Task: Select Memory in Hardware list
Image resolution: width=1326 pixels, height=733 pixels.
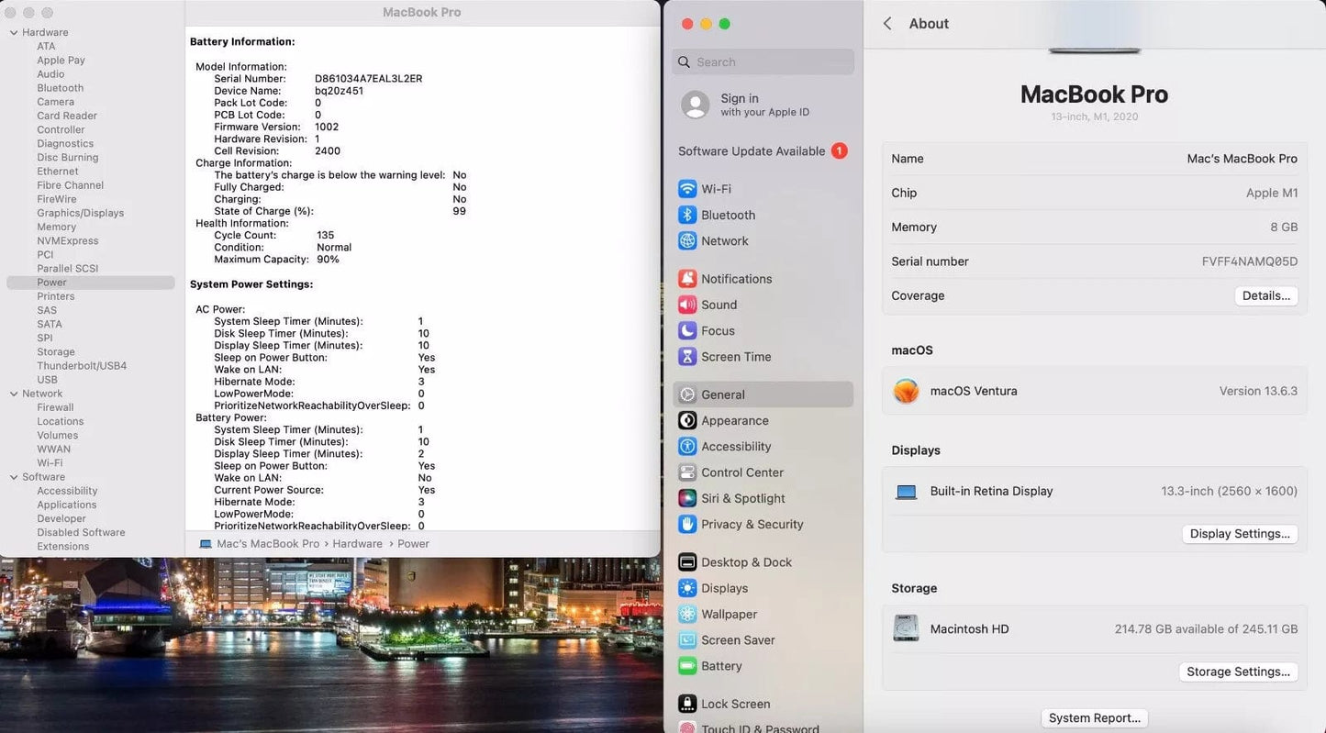Action: [57, 227]
